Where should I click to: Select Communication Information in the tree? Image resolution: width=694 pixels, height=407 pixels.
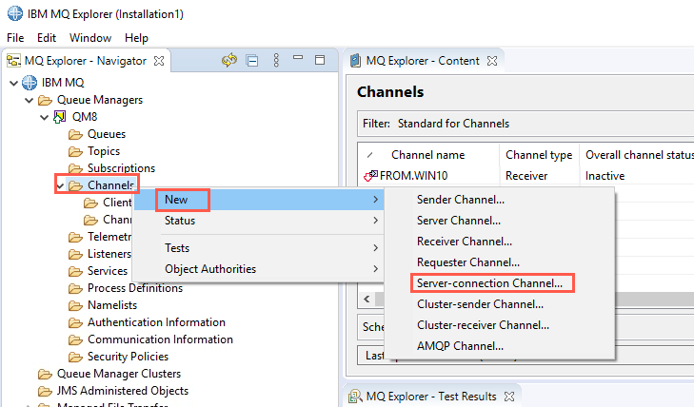[160, 339]
